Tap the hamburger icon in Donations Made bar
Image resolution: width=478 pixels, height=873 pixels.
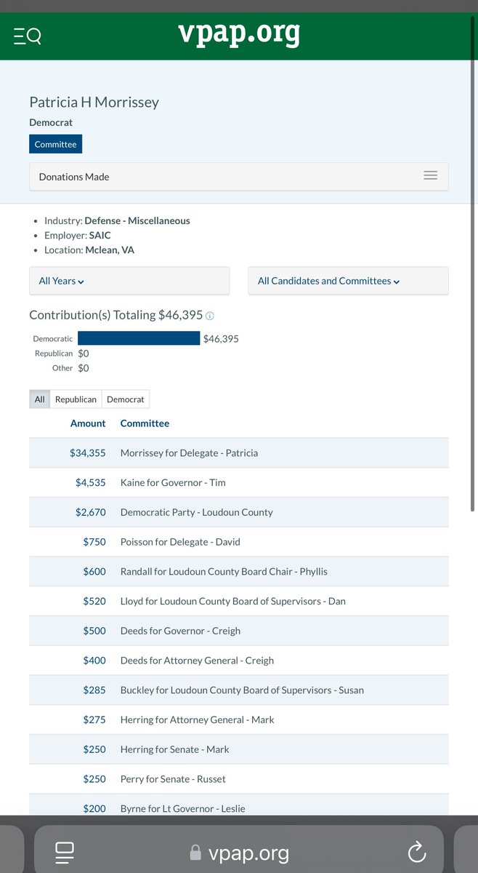click(x=430, y=176)
